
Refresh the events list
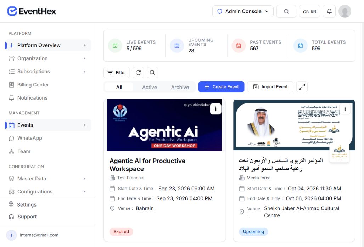tap(138, 72)
